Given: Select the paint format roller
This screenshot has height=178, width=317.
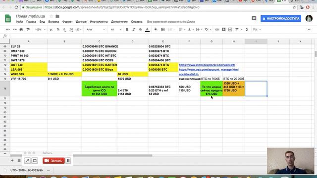Looking at the screenshot, I should [x=28, y=30].
